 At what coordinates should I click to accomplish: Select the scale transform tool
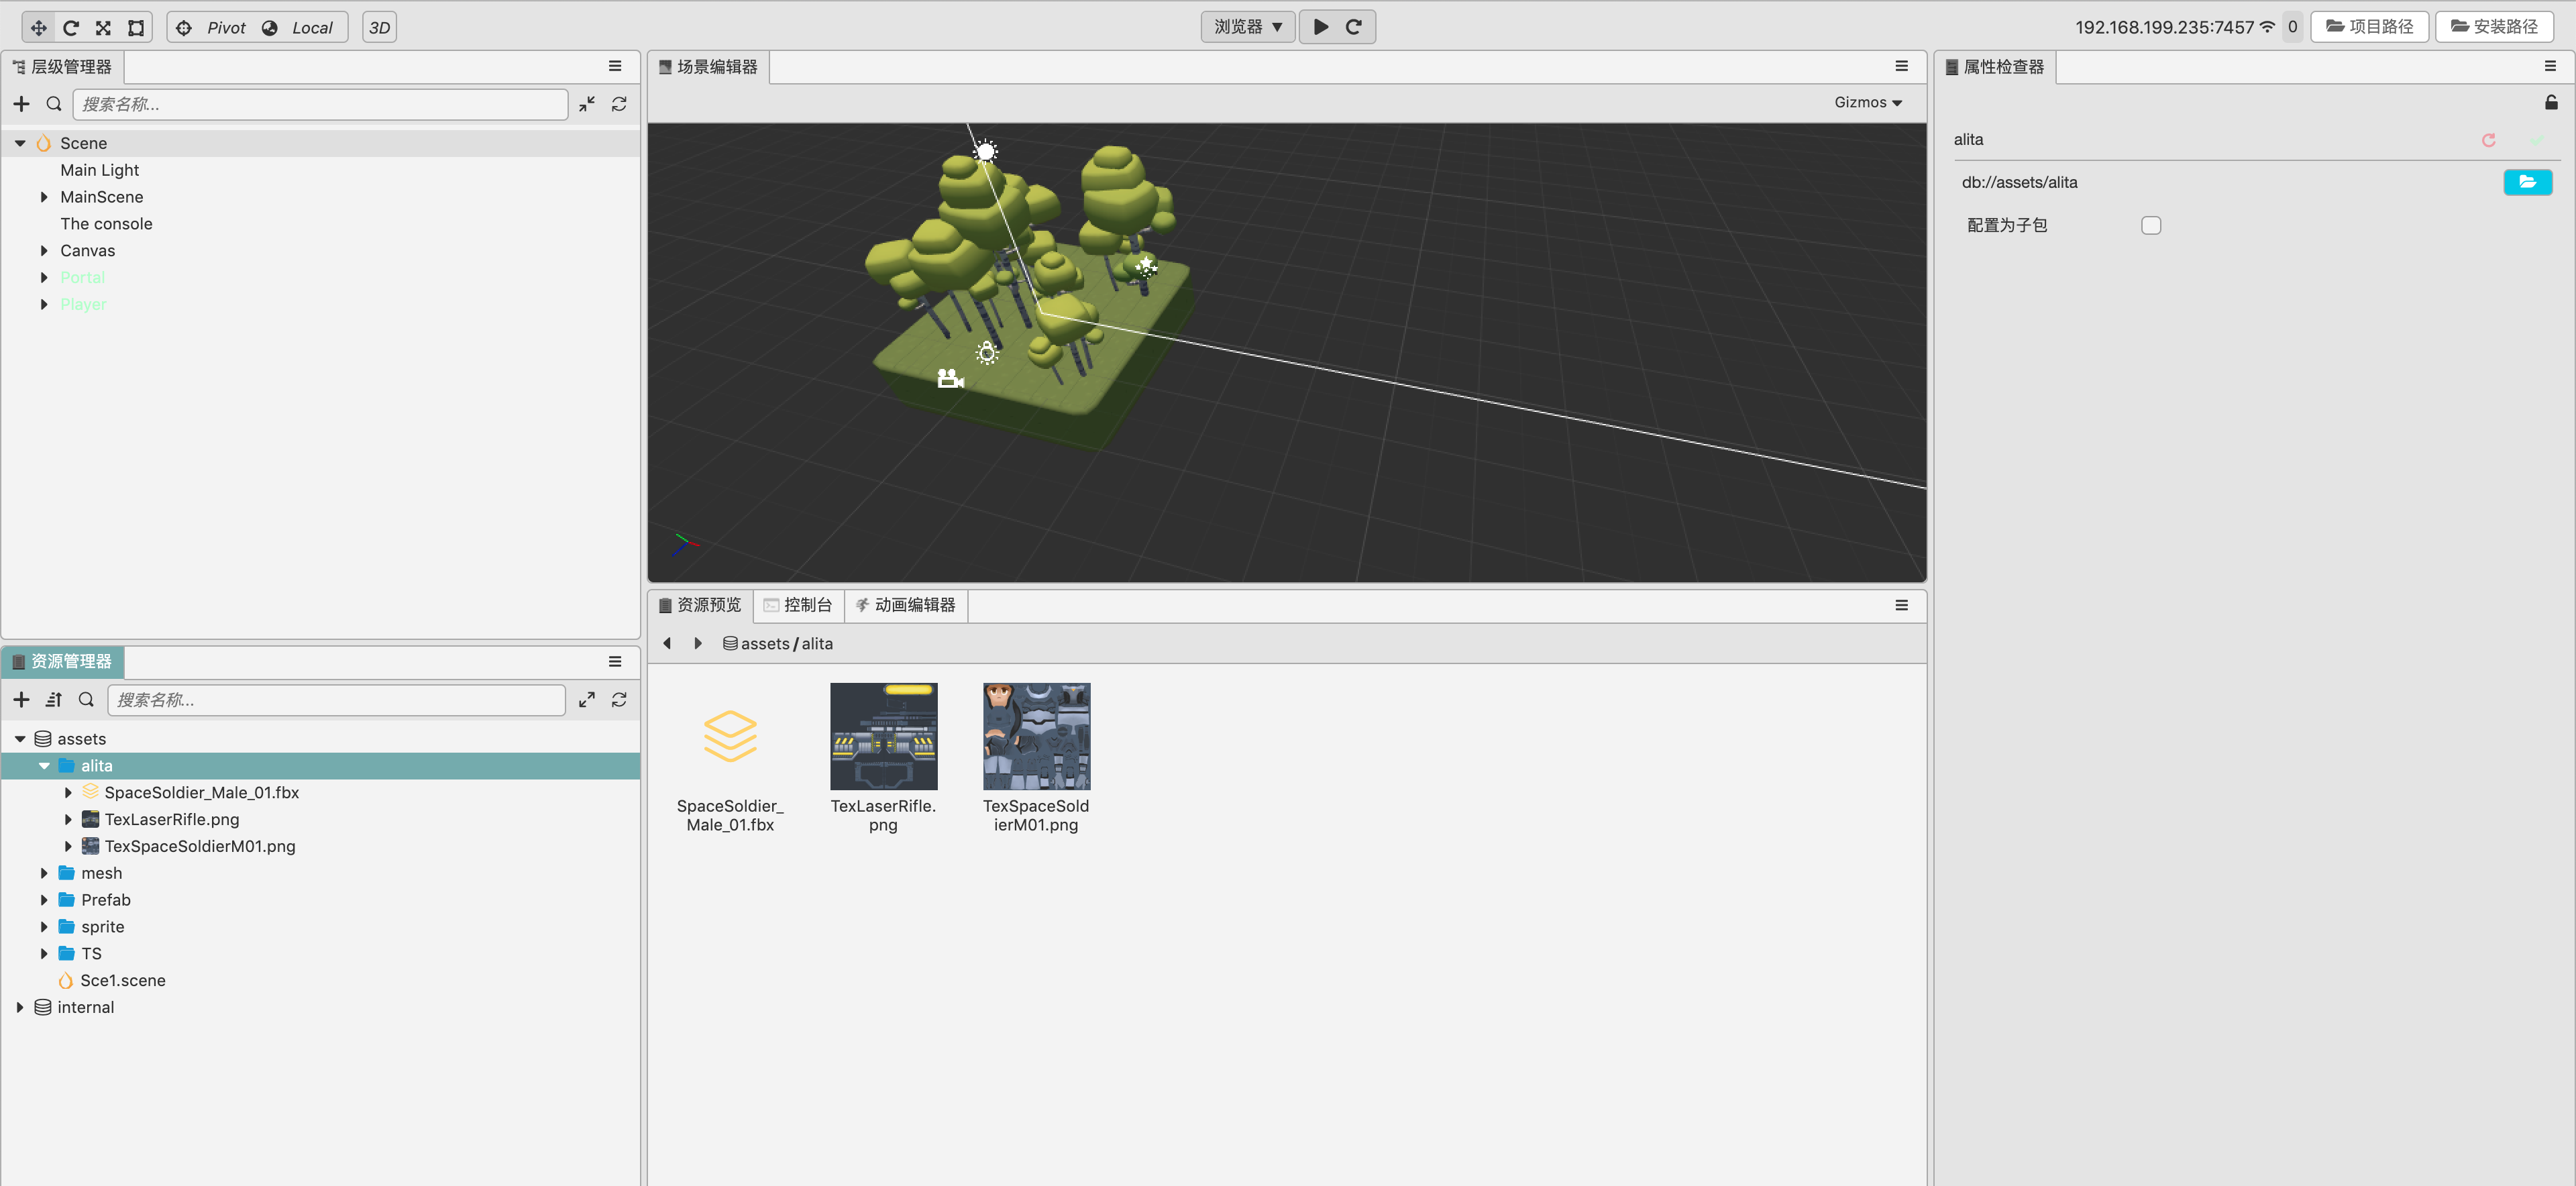pyautogui.click(x=103, y=27)
